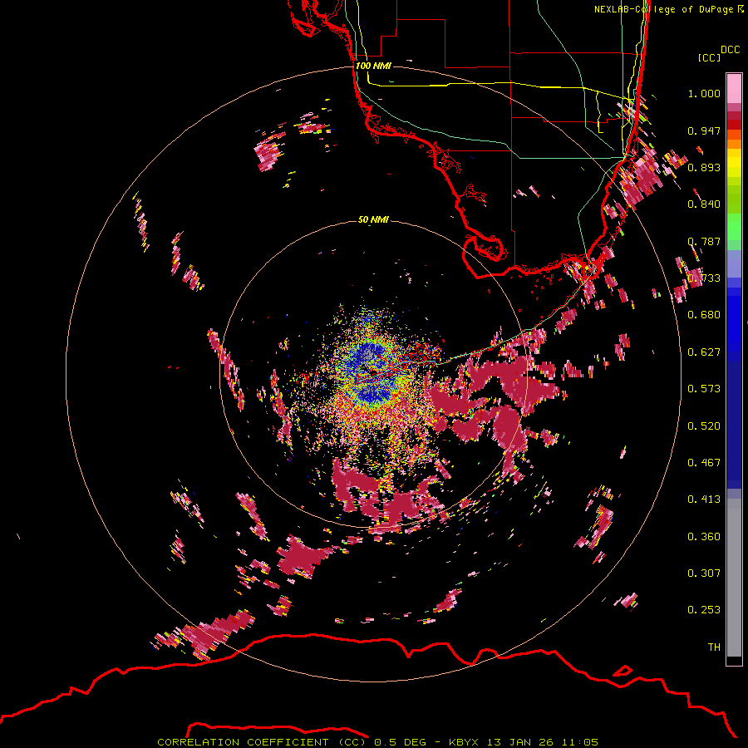Click the TH threshold label on the scale
Image resolution: width=748 pixels, height=748 pixels.
(x=714, y=647)
